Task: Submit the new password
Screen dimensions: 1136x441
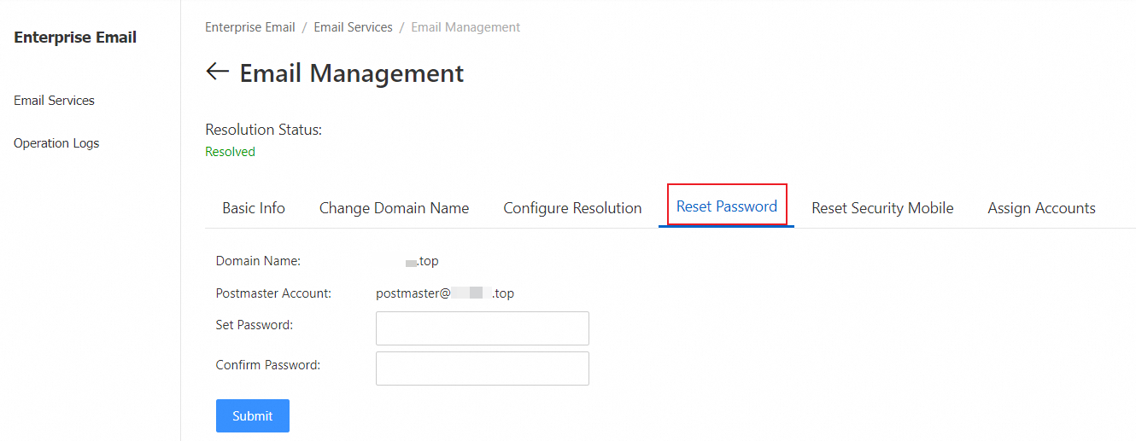Action: 253,415
